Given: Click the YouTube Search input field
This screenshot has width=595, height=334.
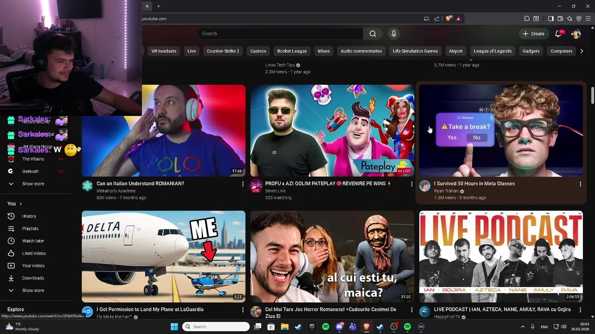Looking at the screenshot, I should [280, 33].
